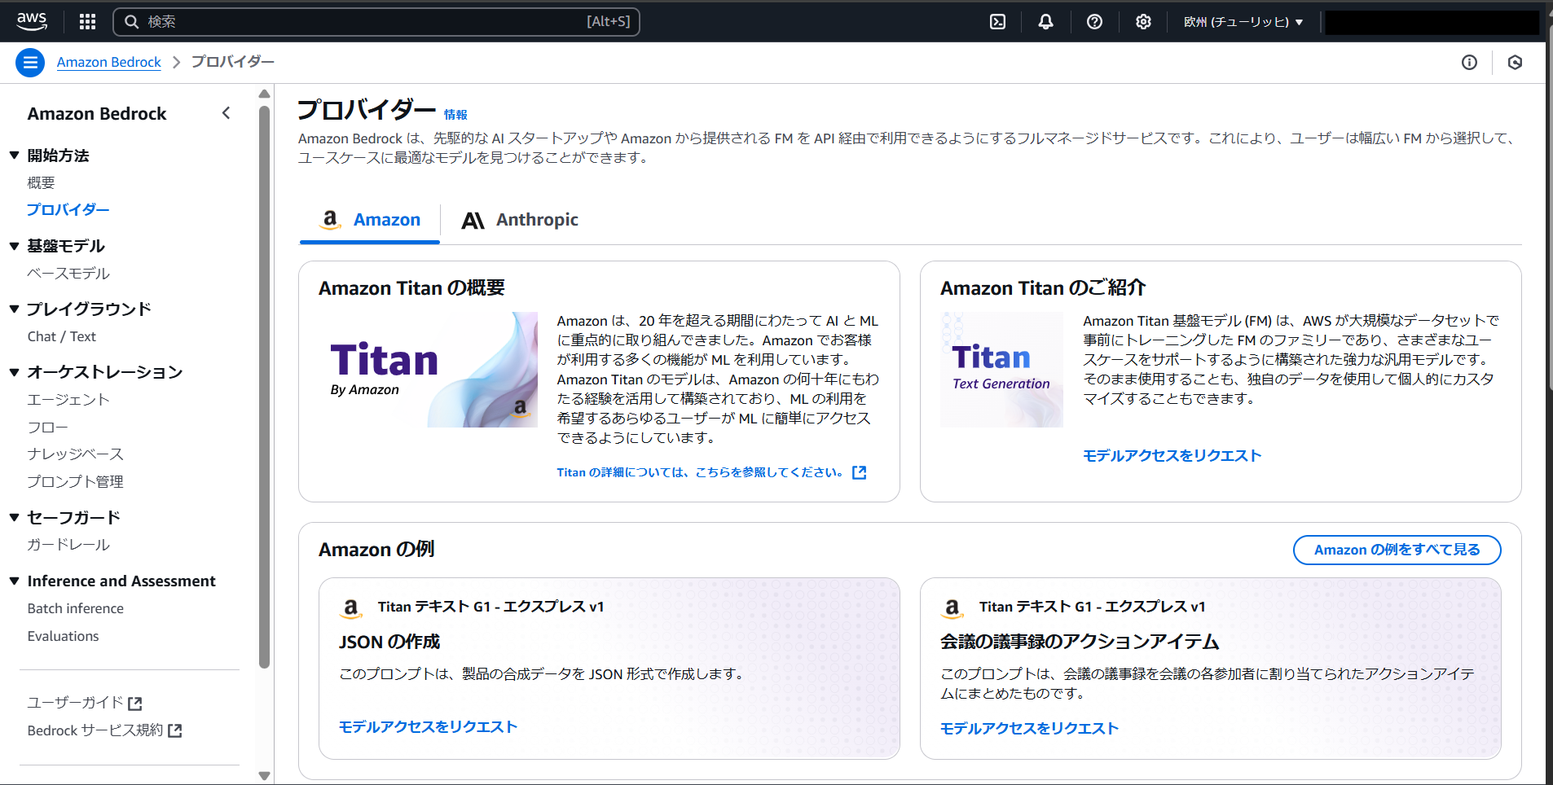1553x785 pixels.
Task: Click the Amazon logo on JSON example card
Action: pyautogui.click(x=351, y=607)
